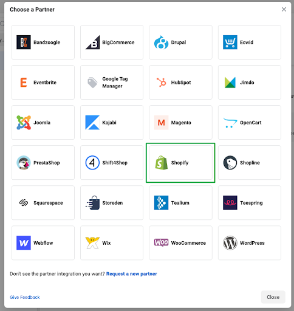Choose the WooCommerce partner card

180,242
